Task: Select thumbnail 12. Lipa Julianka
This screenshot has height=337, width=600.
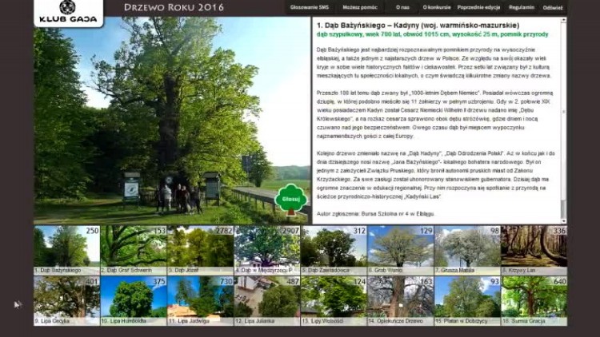Action: tap(267, 301)
